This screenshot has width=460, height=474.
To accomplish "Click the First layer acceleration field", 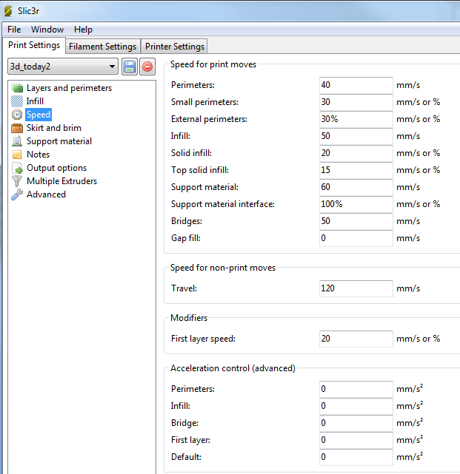I will coord(356,440).
